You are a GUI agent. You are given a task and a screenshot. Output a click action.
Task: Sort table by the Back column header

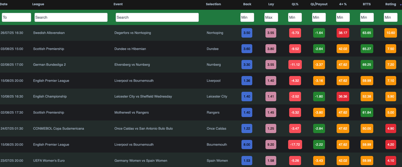(247, 4)
